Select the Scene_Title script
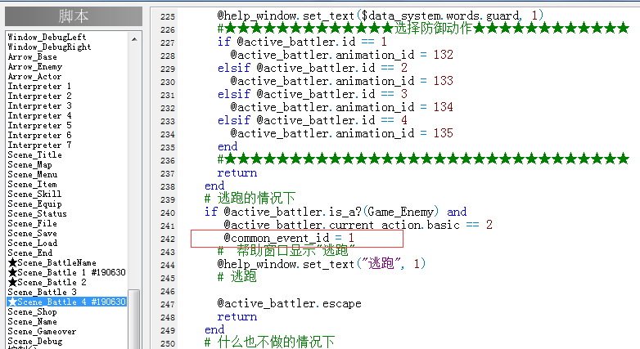 click(34, 155)
